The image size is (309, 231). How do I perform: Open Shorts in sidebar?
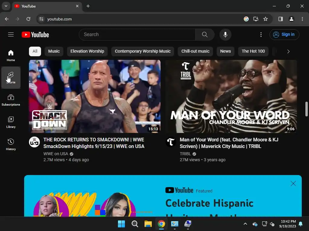point(11,78)
